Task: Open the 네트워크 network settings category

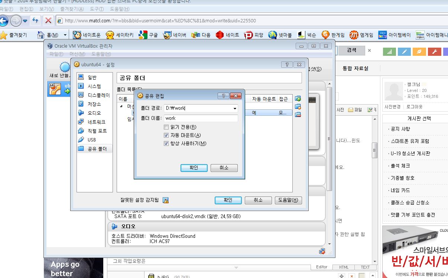Action: [x=96, y=122]
